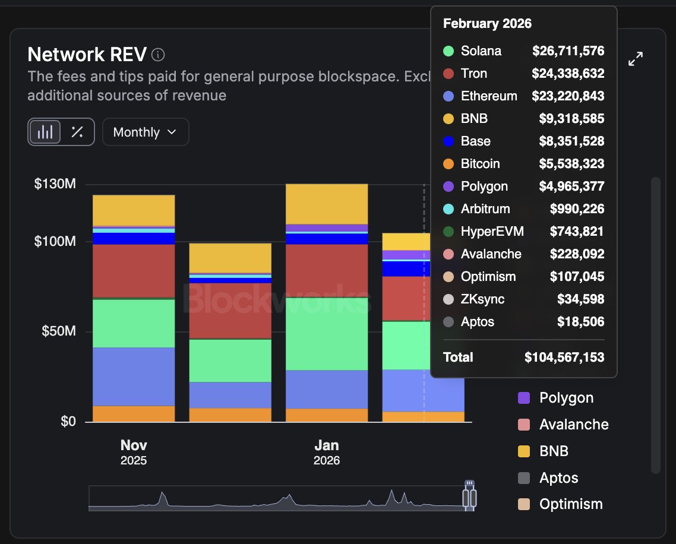
Task: Click the range selector top grip handle
Action: point(470,483)
